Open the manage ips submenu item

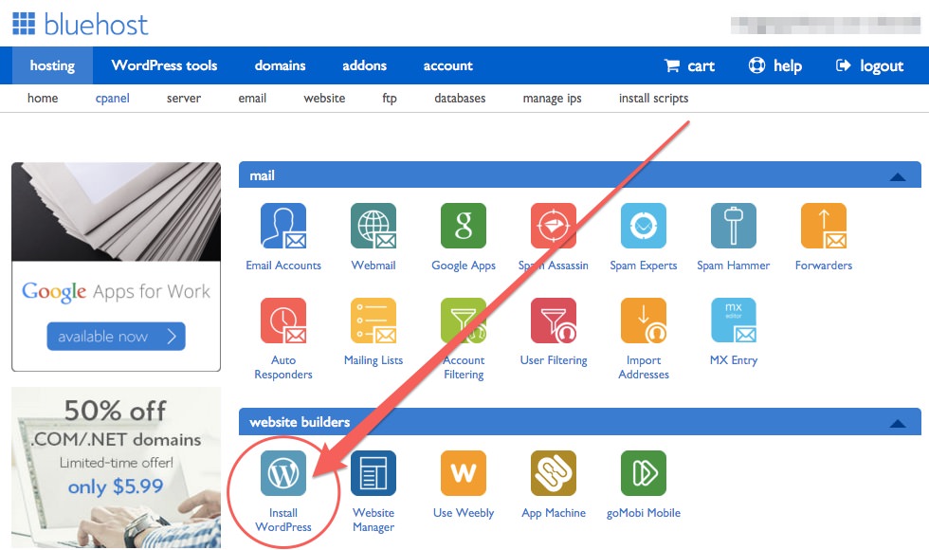[x=552, y=99]
